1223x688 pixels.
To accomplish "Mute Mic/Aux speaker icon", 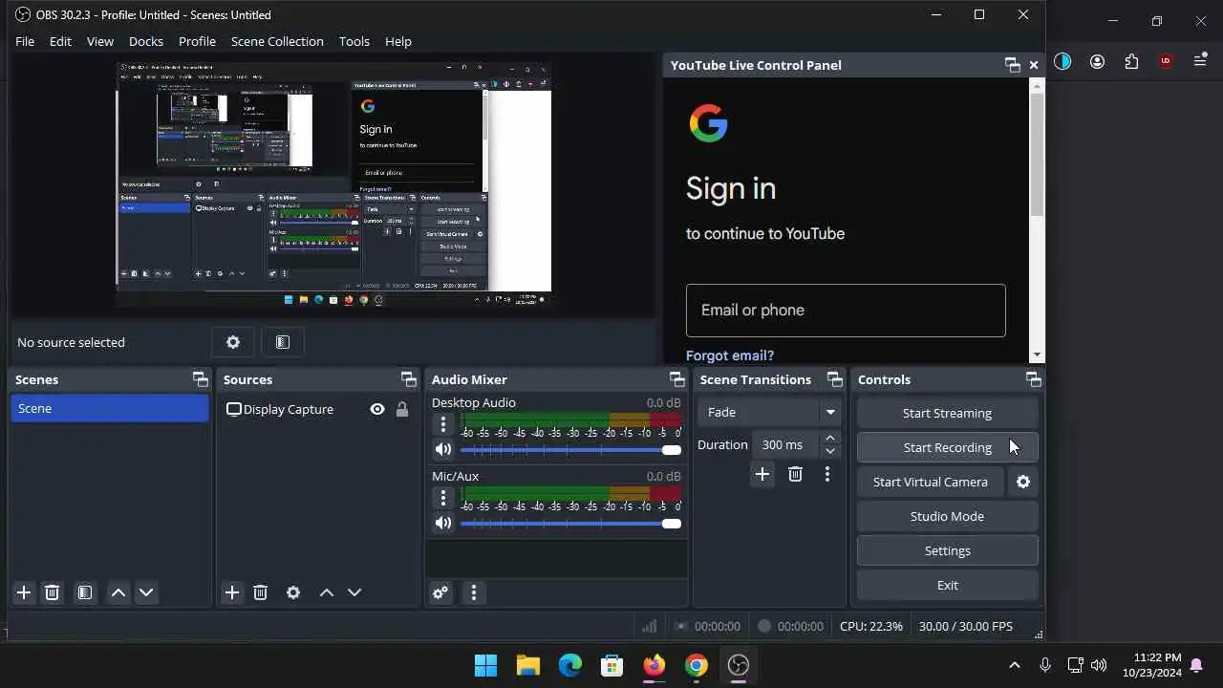I will click(443, 523).
